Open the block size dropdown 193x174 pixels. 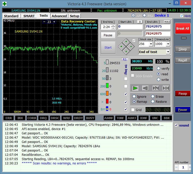tap(151, 44)
